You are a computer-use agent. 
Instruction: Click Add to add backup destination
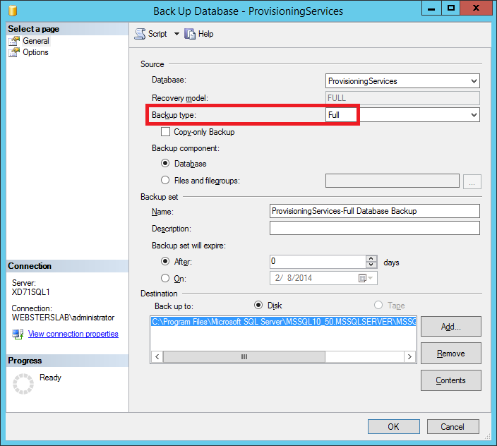click(x=450, y=327)
